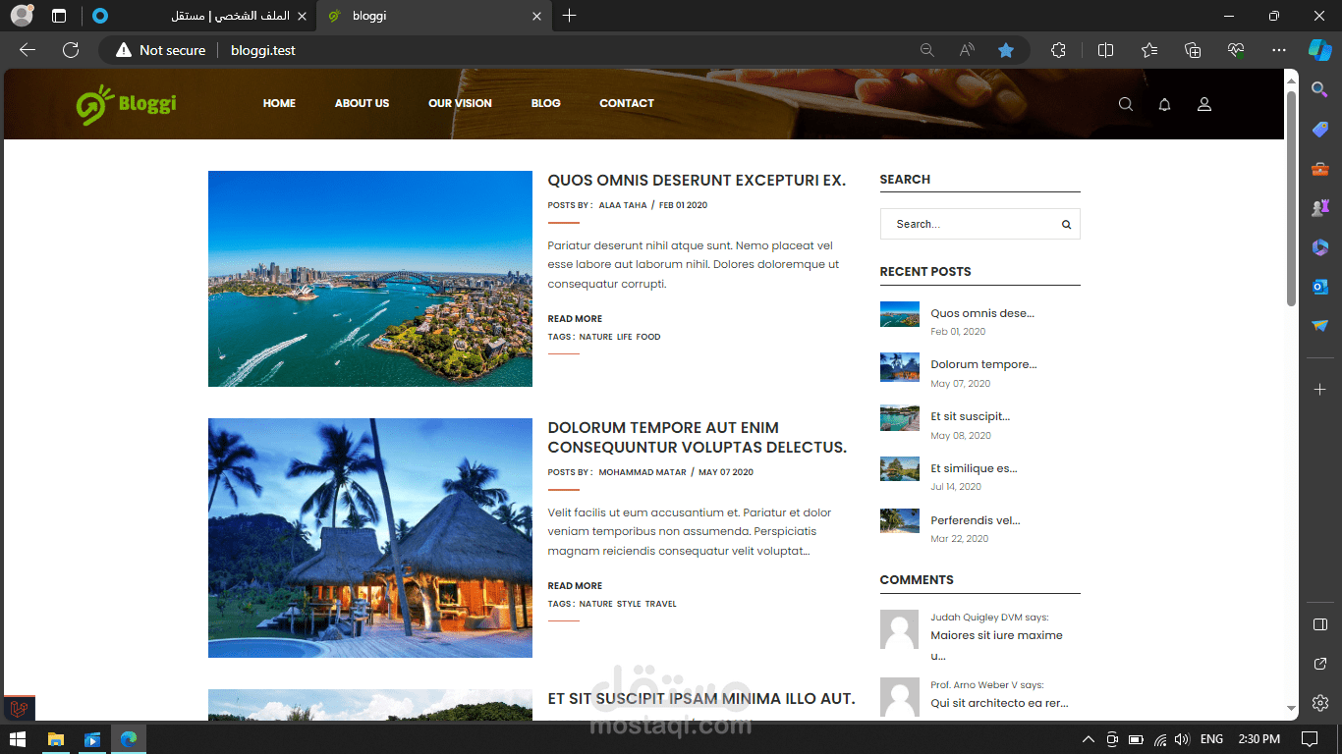Click the page vertical scrollbar thumb
This screenshot has height=754, width=1342.
[x=1292, y=199]
